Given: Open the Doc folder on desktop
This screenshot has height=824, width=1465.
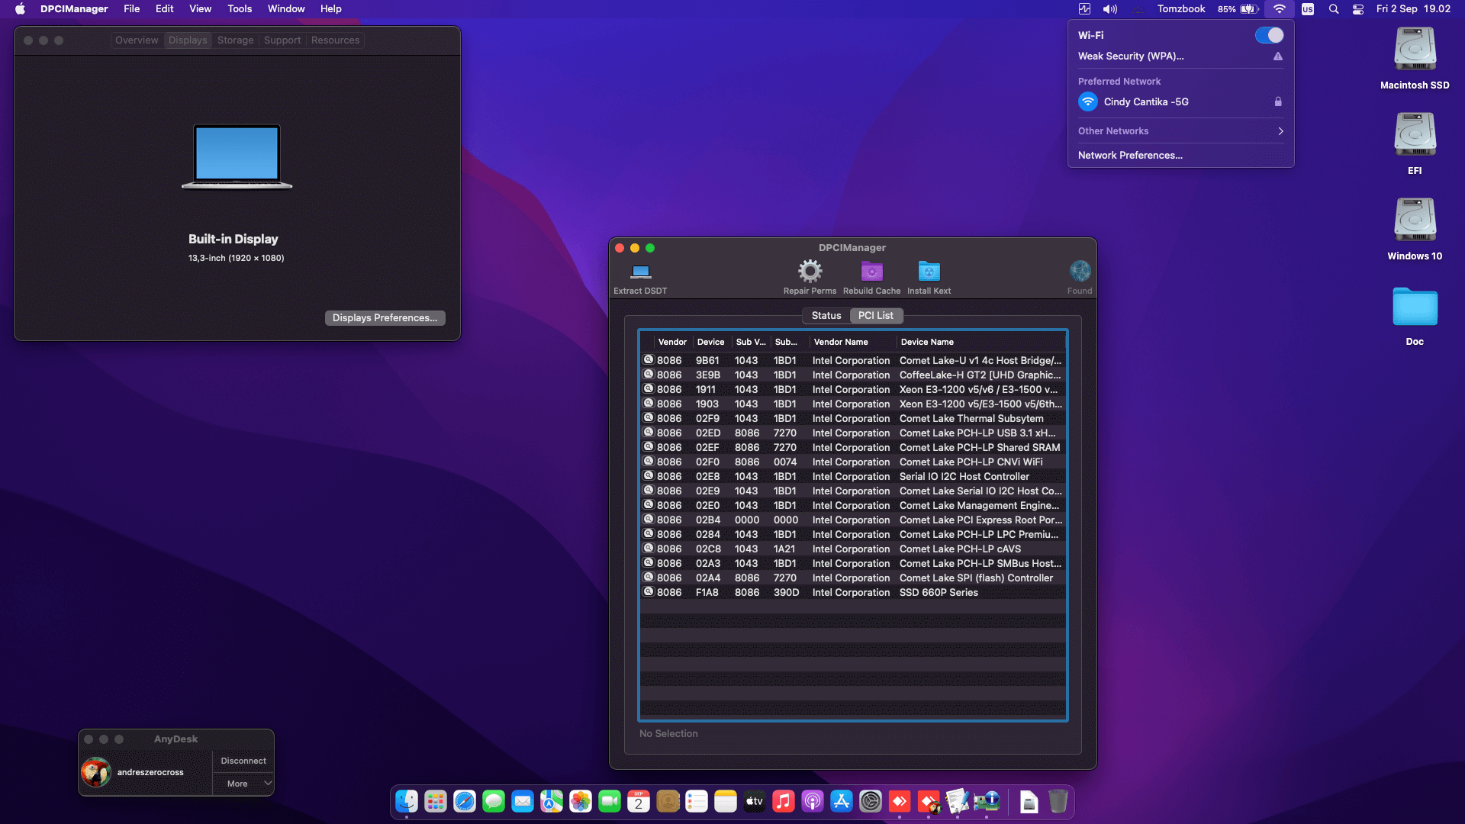Looking at the screenshot, I should pyautogui.click(x=1415, y=307).
